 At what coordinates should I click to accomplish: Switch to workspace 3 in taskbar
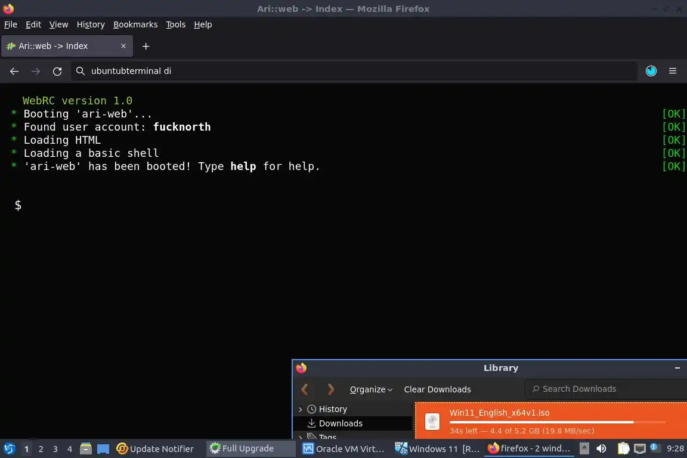click(55, 449)
